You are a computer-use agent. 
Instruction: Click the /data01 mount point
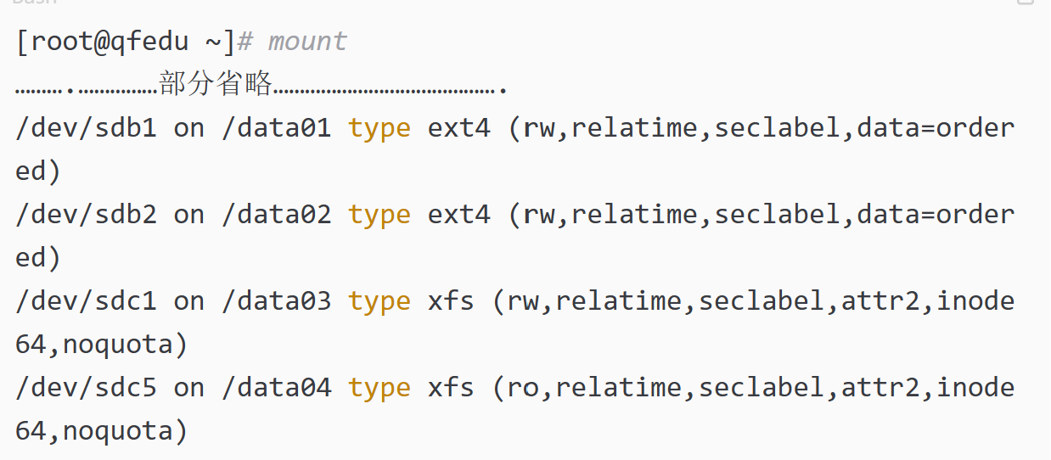[x=276, y=128]
